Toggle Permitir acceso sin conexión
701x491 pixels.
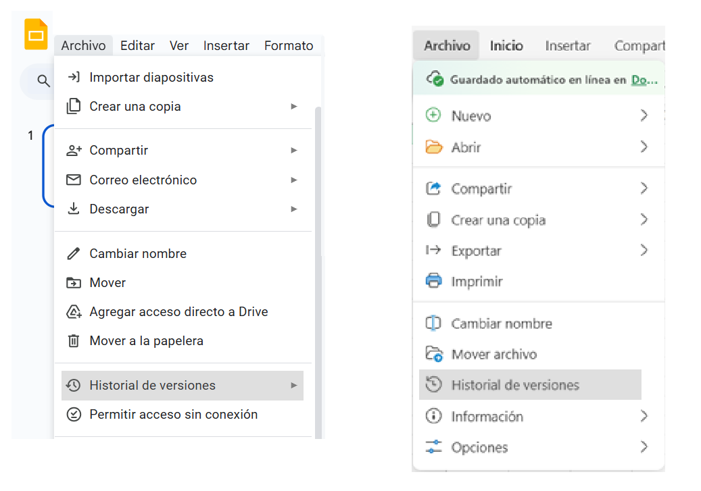(173, 415)
